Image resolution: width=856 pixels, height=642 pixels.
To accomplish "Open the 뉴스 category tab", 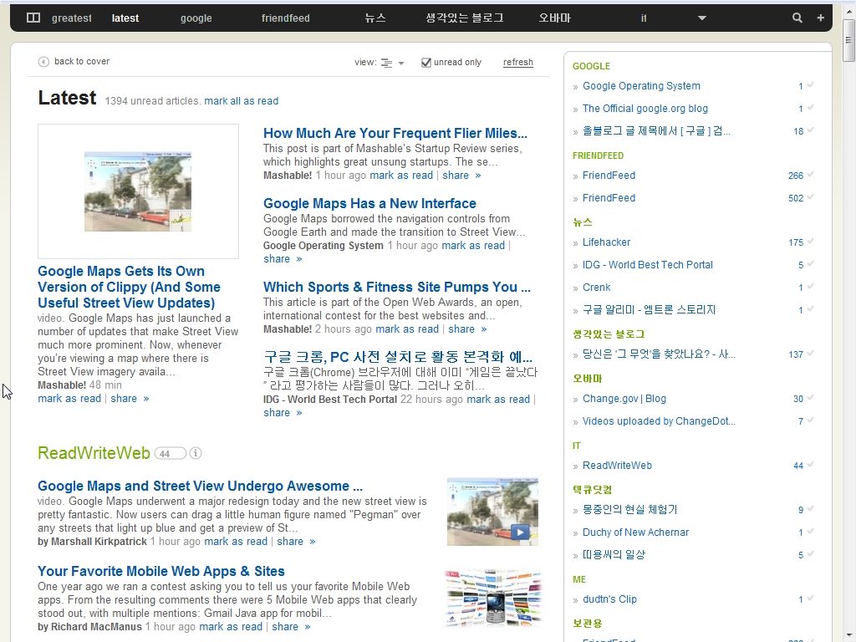I will [x=375, y=18].
